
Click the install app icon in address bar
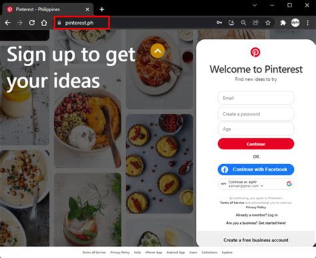[x=231, y=23]
